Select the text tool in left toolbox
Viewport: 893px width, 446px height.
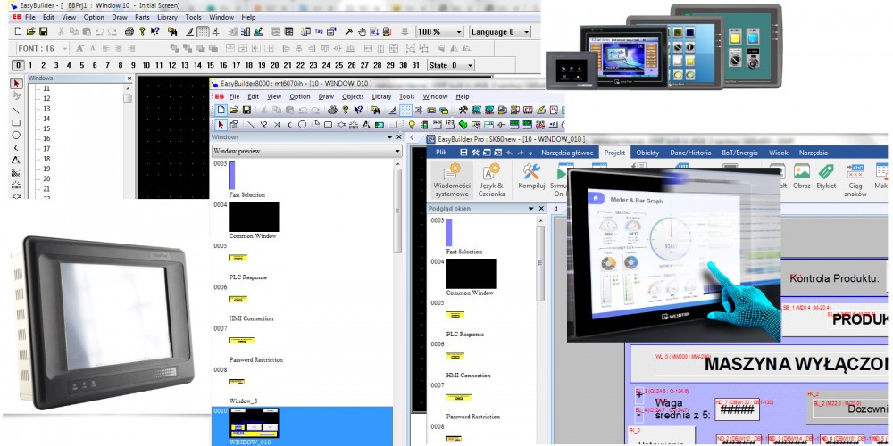[15, 160]
